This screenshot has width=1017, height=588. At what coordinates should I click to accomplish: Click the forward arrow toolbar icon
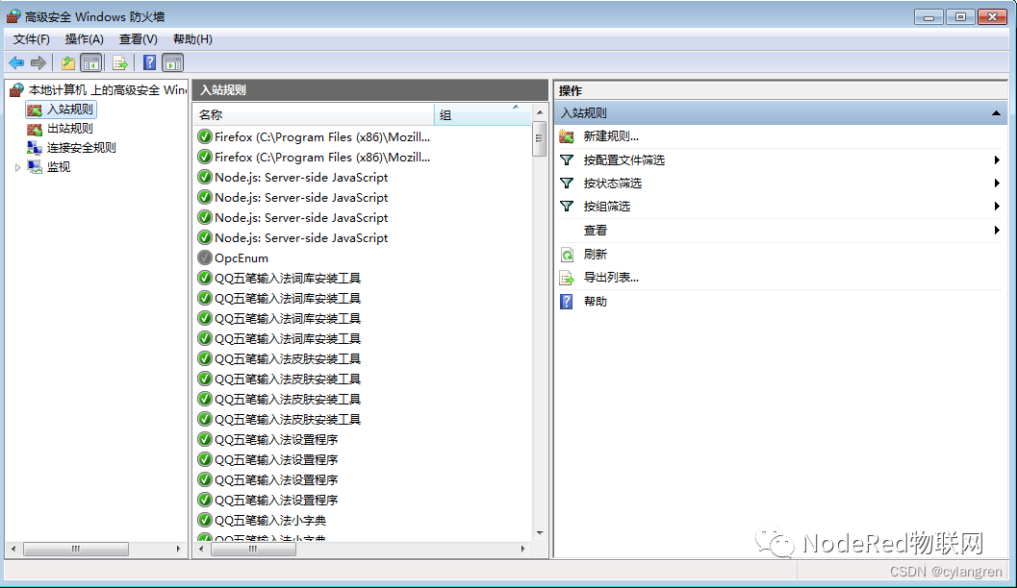click(38, 62)
